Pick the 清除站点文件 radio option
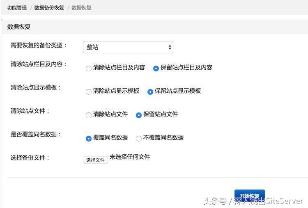The image size is (308, 208). tap(89, 115)
